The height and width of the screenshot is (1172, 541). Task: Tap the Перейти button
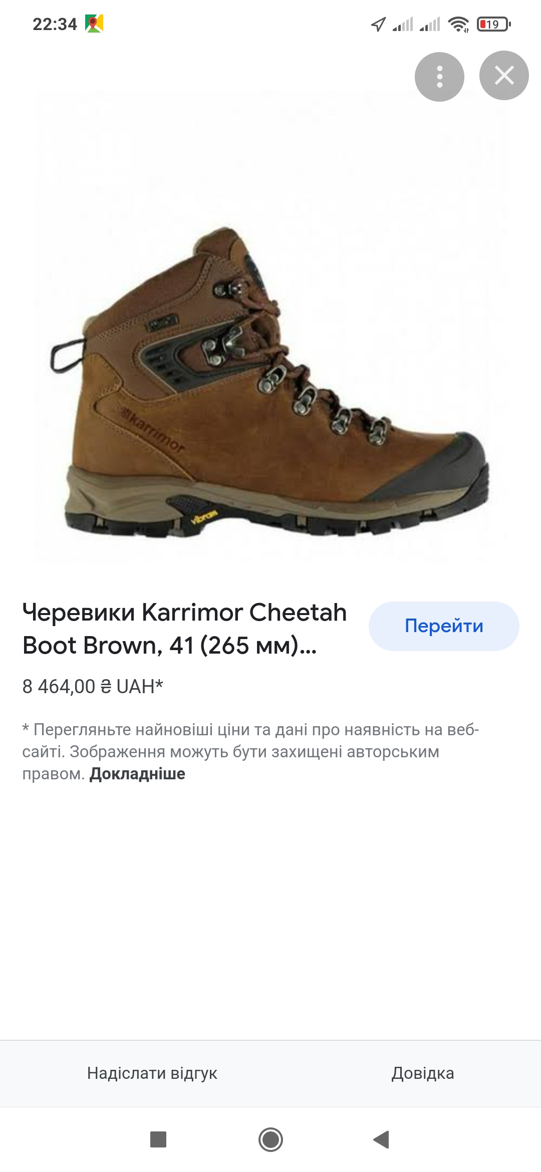click(x=444, y=626)
